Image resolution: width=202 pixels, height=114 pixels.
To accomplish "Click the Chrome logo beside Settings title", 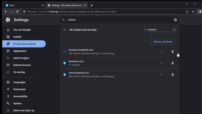I will (x=8, y=20).
